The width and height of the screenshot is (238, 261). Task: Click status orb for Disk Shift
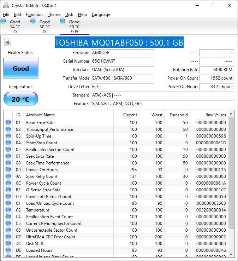point(8,243)
